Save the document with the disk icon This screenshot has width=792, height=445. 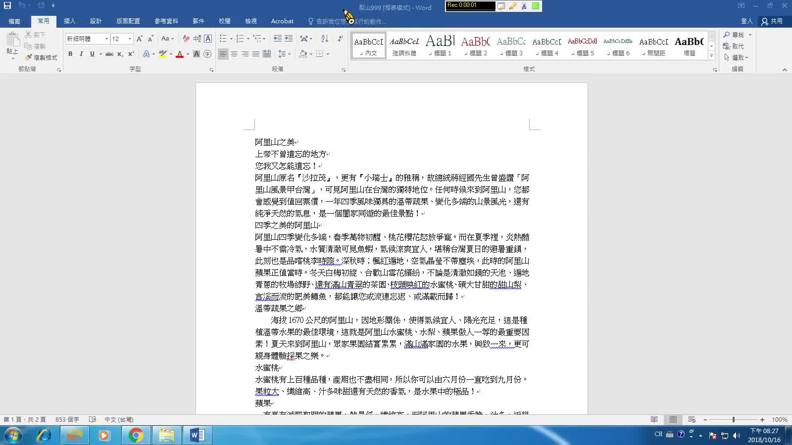point(7,5)
